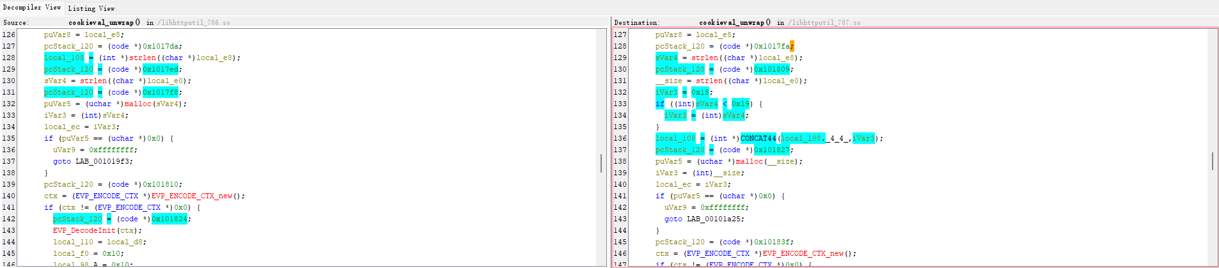Select highlighted address 0x101827 in destination
The height and width of the screenshot is (268, 1219).
pos(772,150)
